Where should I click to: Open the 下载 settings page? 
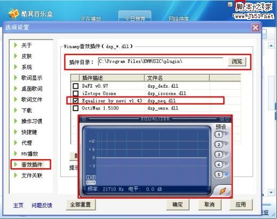[x=27, y=111]
